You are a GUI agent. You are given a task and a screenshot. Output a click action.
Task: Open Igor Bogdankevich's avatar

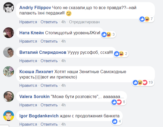(x=8, y=116)
